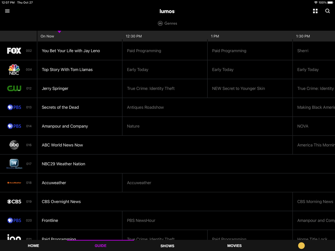Select the NBC channel logo
Screen dimensions: 335x251
14,70
